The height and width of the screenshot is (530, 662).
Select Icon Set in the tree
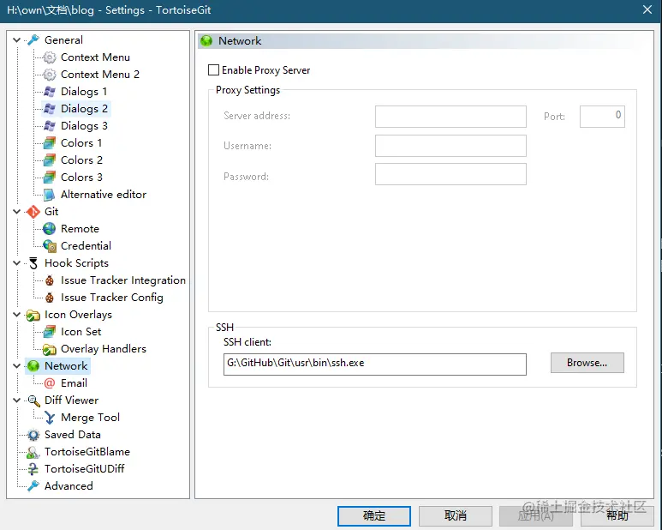[81, 332]
